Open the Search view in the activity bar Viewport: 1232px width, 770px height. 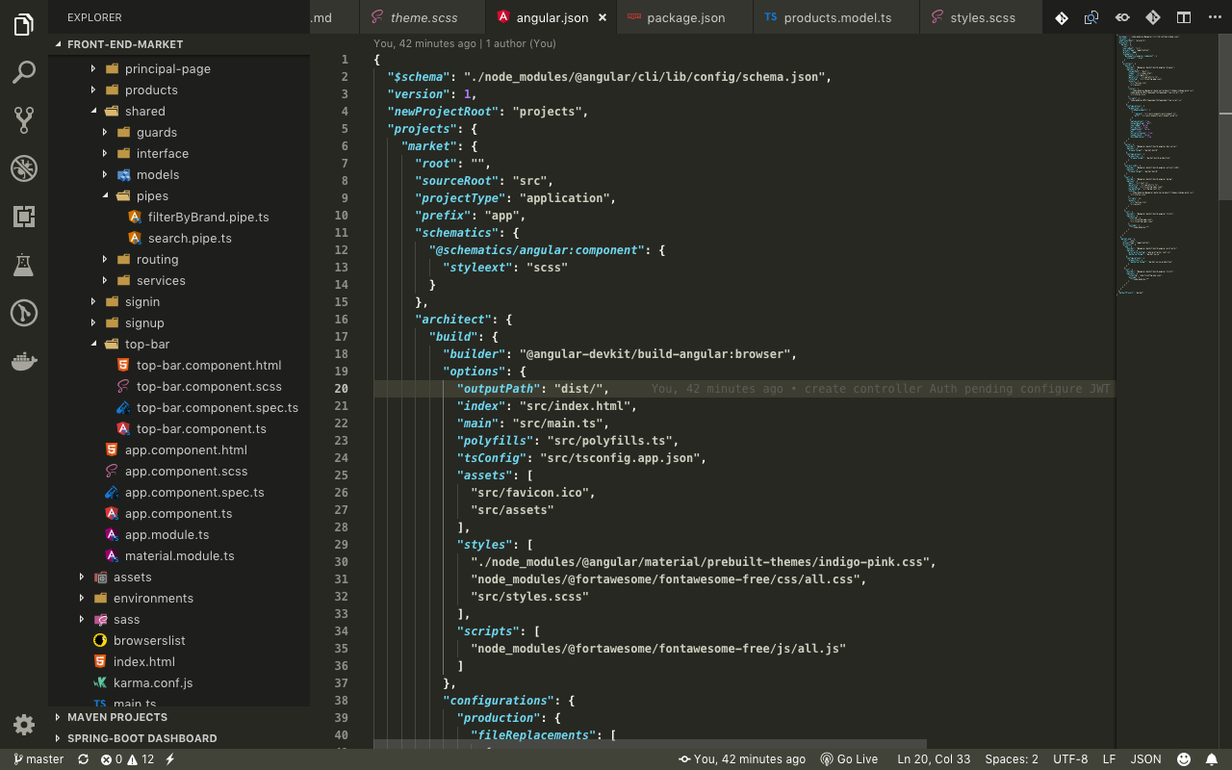23,72
